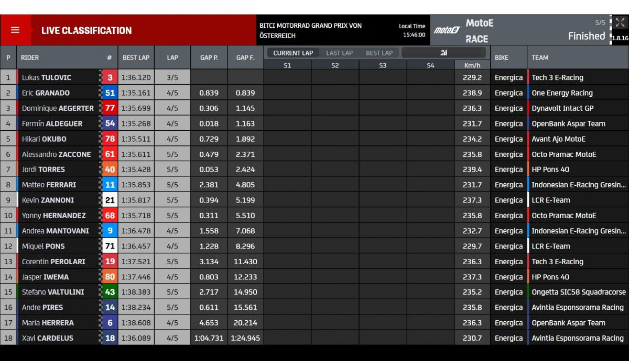Toggle fullscreen expand icon
Image resolution: width=629 pixels, height=361 pixels.
[x=620, y=22]
